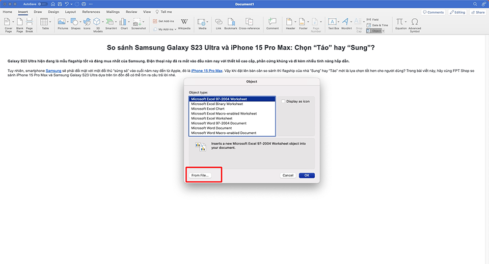Insert a Comment
This screenshot has width=489, height=264.
272,24
